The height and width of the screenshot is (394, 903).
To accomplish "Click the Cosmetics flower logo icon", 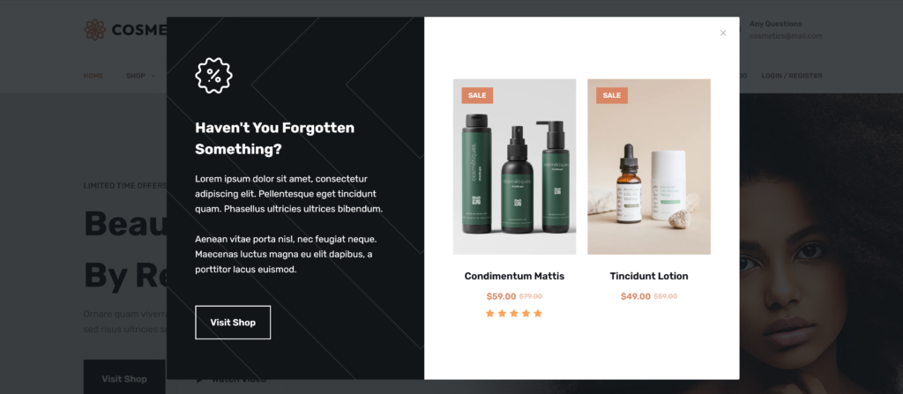I will tap(94, 29).
